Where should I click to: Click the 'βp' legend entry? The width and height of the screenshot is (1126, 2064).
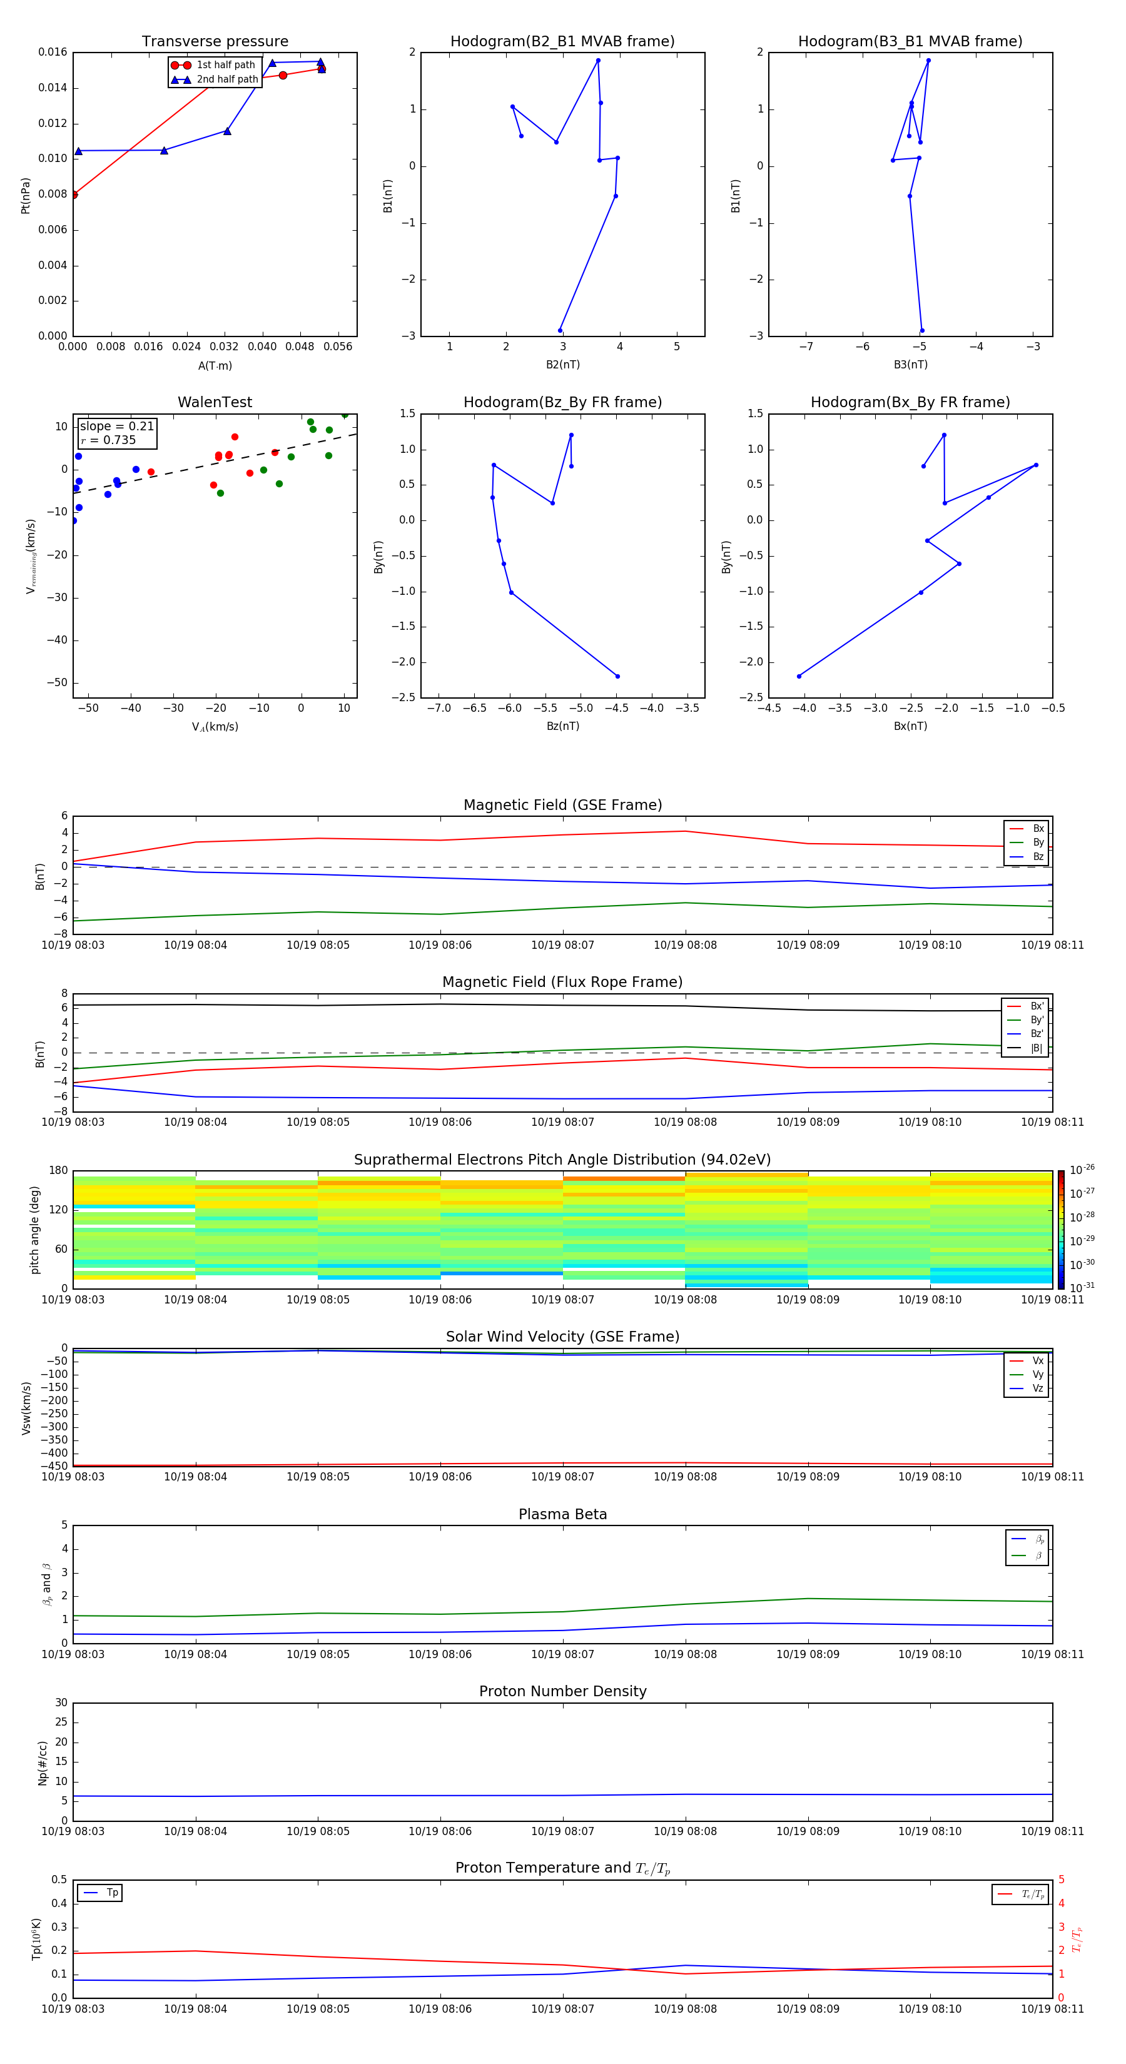pyautogui.click(x=1027, y=1539)
